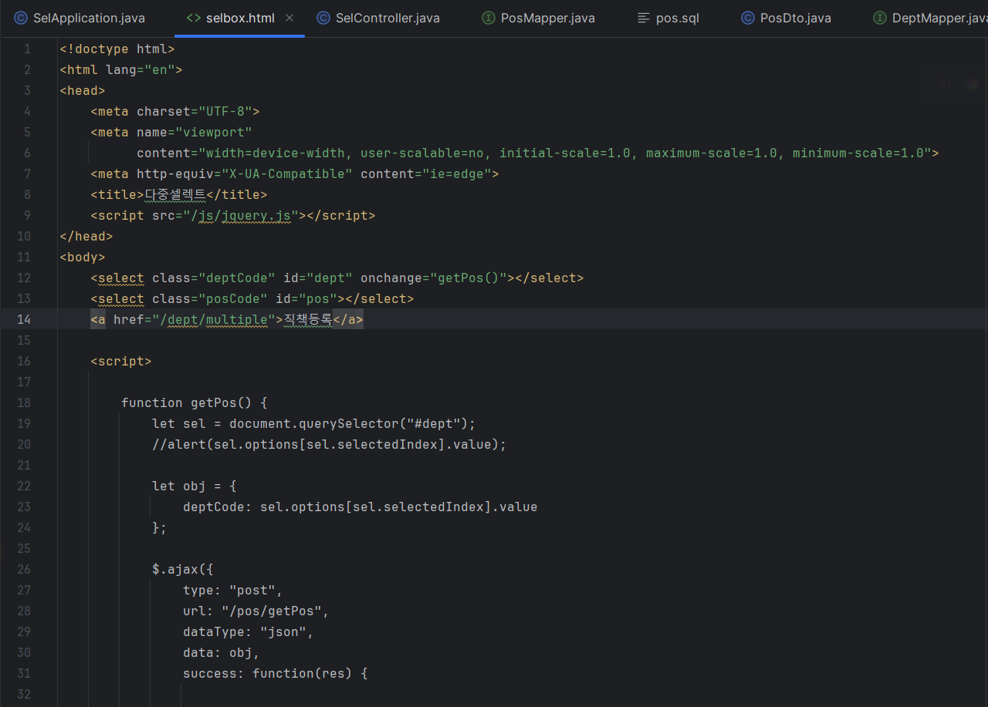Click document.querySelector("#dept") call
The height and width of the screenshot is (707, 988).
(x=349, y=423)
